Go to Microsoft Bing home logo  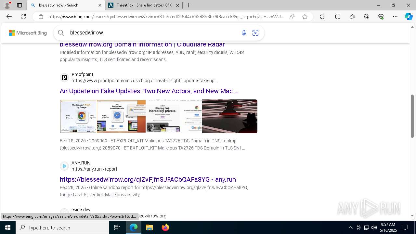pyautogui.click(x=28, y=33)
